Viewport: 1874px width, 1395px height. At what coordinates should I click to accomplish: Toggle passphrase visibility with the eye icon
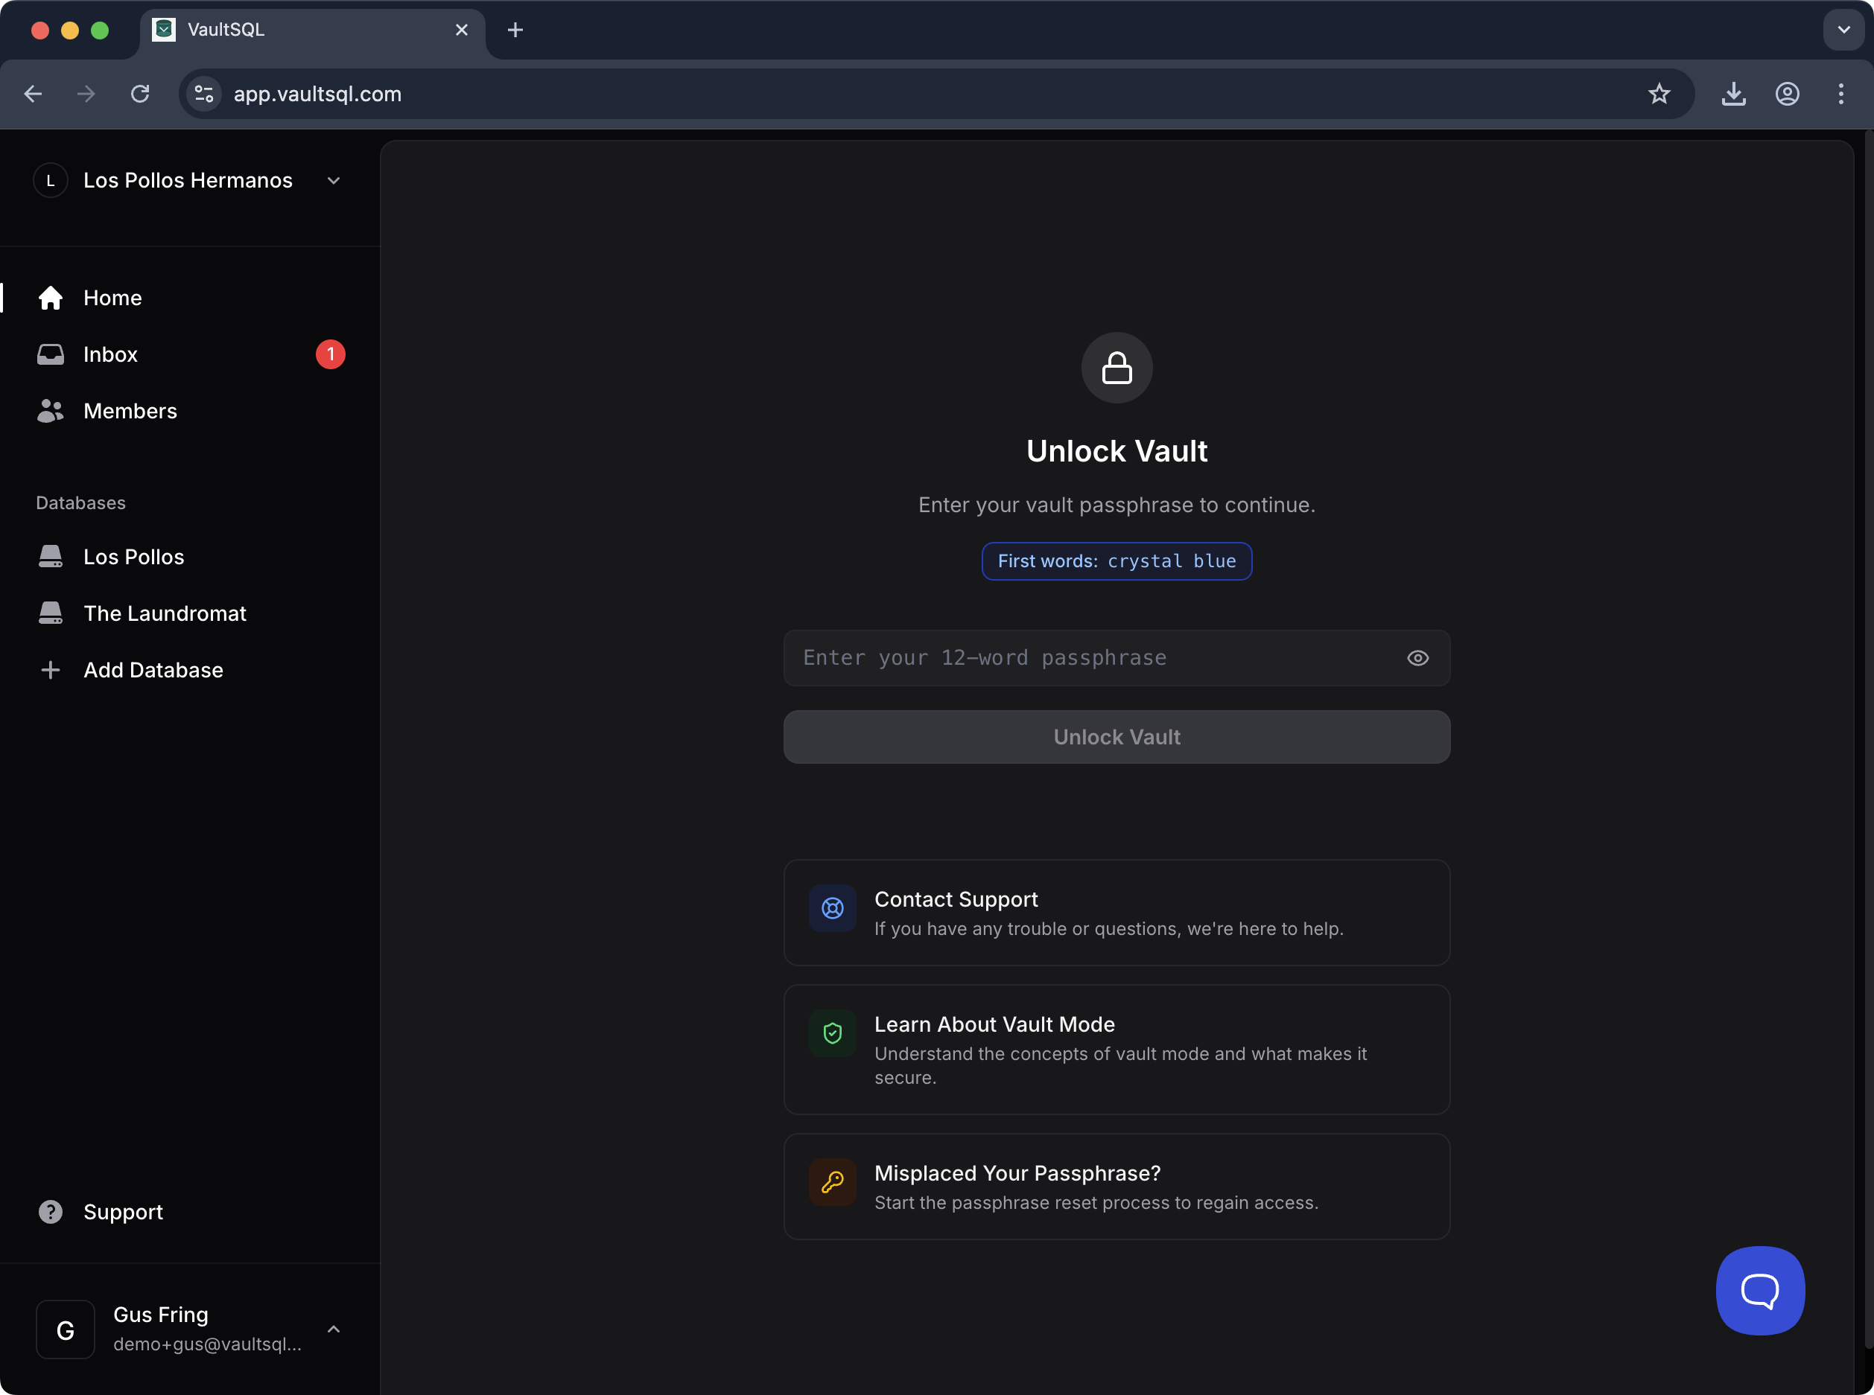[x=1417, y=659]
